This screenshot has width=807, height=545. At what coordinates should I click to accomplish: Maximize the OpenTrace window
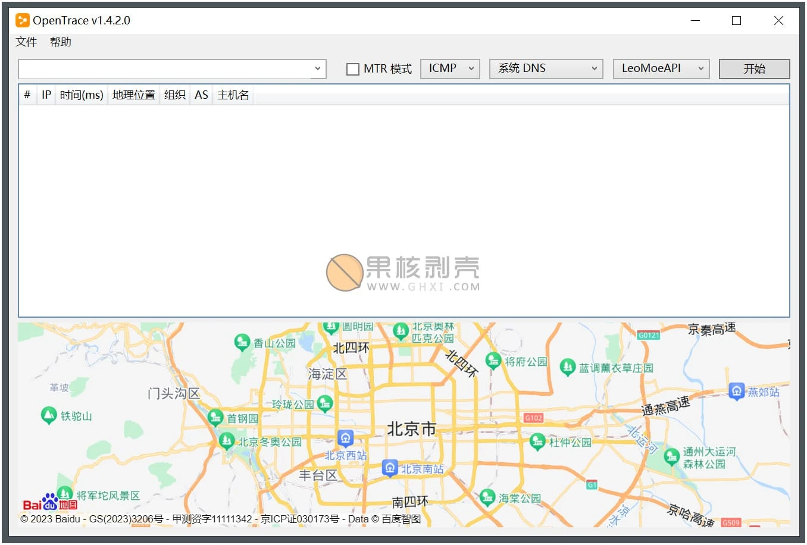click(737, 20)
